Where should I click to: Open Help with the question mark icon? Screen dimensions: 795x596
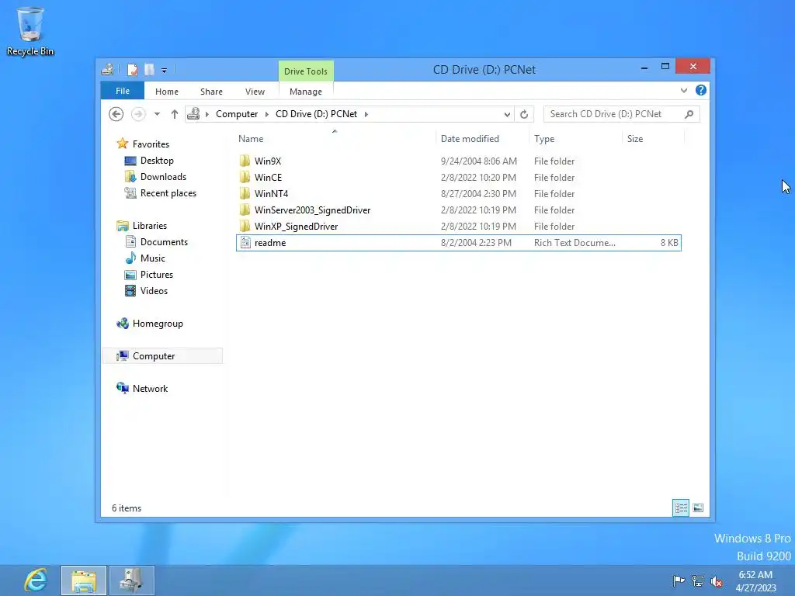(x=701, y=90)
